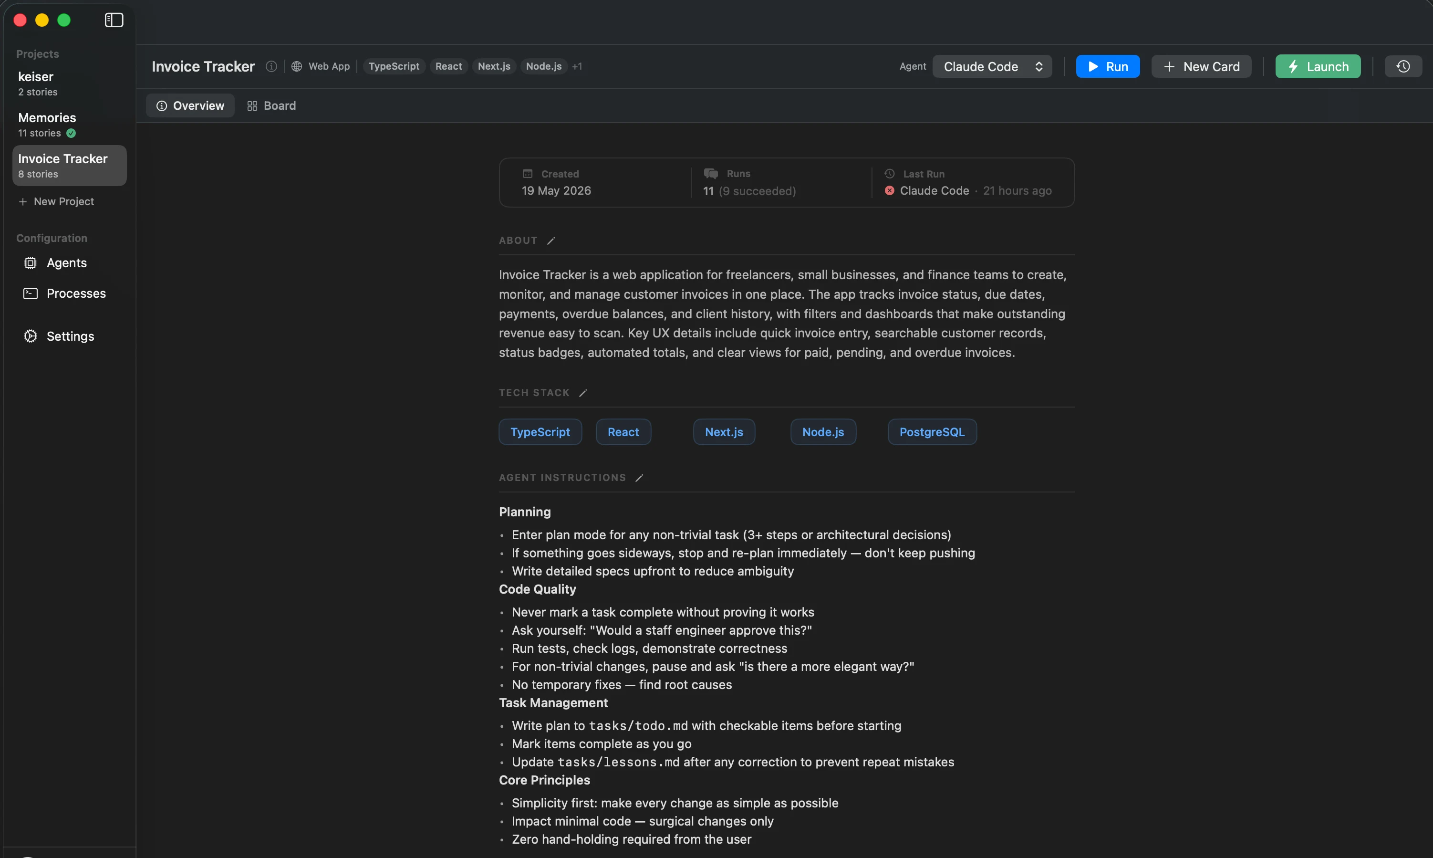The width and height of the screenshot is (1433, 858).
Task: Click the green check badge on Memories
Action: click(71, 134)
